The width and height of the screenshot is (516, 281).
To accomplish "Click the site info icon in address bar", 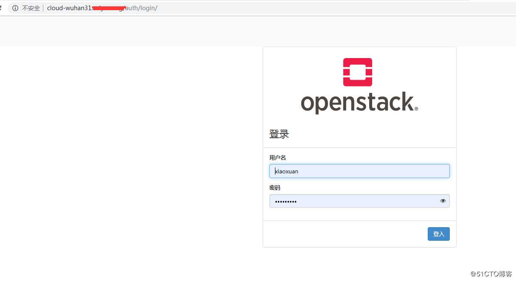I will (15, 8).
